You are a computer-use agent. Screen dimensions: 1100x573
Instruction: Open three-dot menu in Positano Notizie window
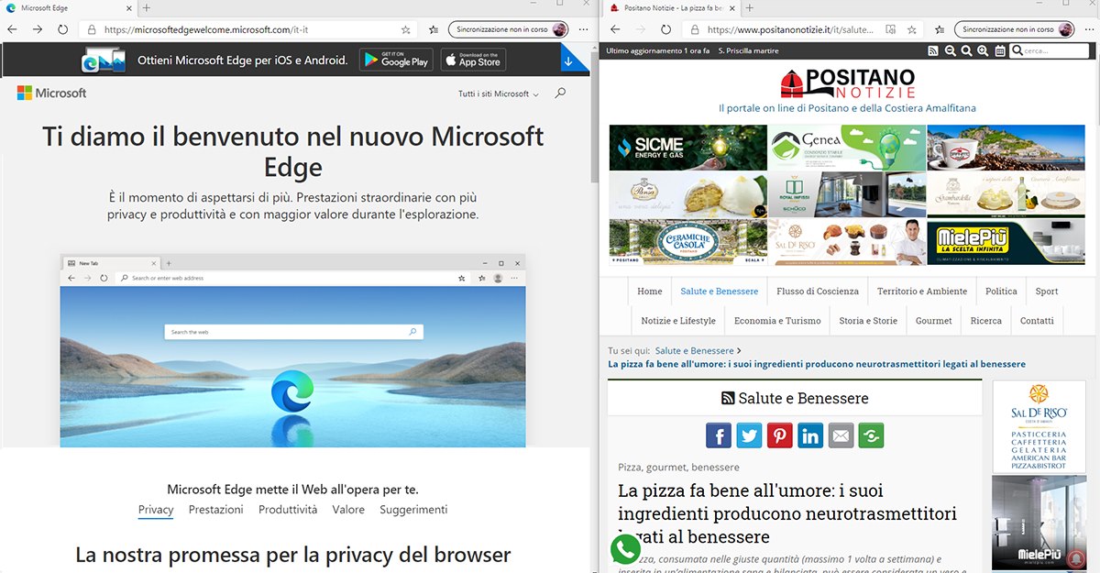tap(1091, 29)
